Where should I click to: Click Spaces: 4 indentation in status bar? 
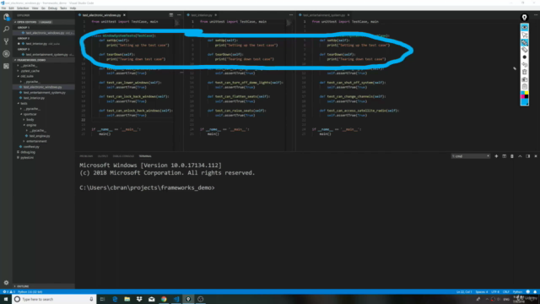[482, 291]
